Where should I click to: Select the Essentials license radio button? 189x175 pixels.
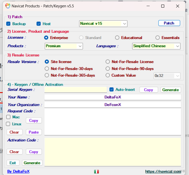click(x=157, y=38)
